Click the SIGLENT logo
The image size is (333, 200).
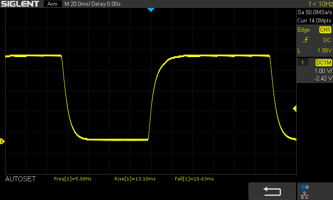point(20,4)
